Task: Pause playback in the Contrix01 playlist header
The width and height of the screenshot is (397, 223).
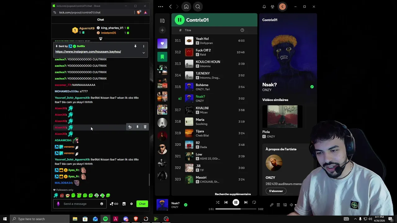Action: pyautogui.click(x=179, y=20)
